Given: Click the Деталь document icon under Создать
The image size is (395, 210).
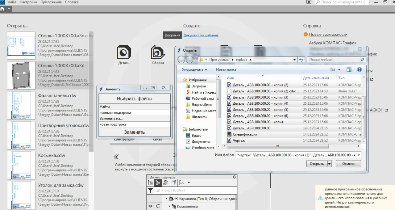Looking at the screenshot, I should click(124, 52).
